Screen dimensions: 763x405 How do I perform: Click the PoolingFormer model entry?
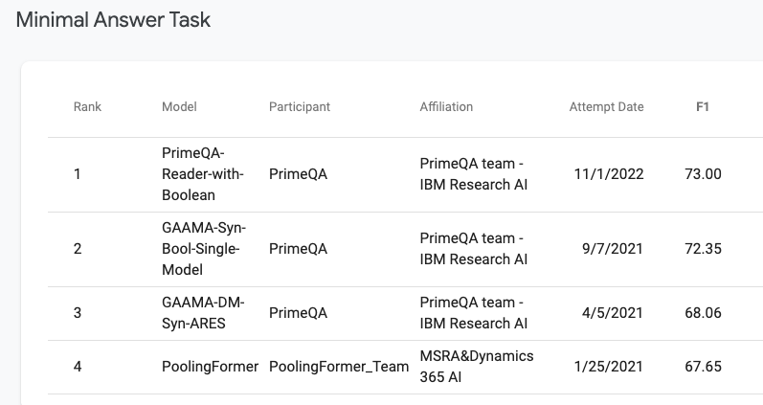[x=210, y=367]
